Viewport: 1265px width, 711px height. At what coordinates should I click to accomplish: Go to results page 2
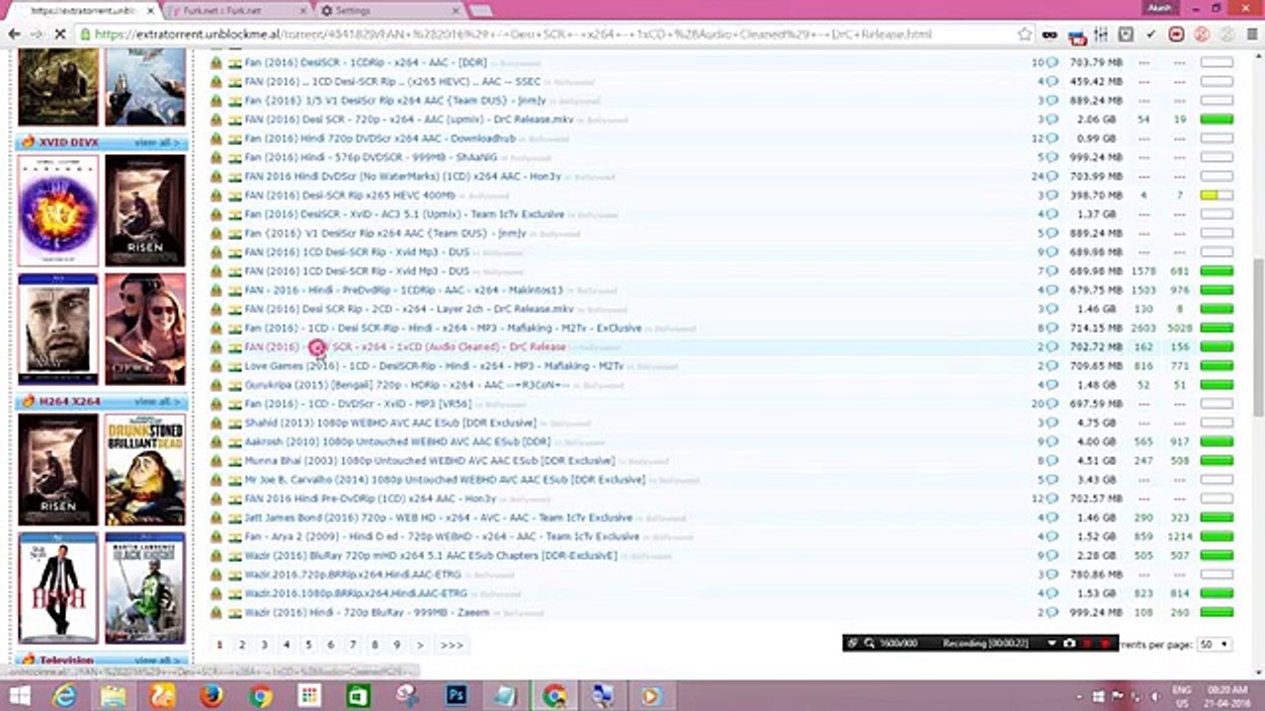[242, 645]
